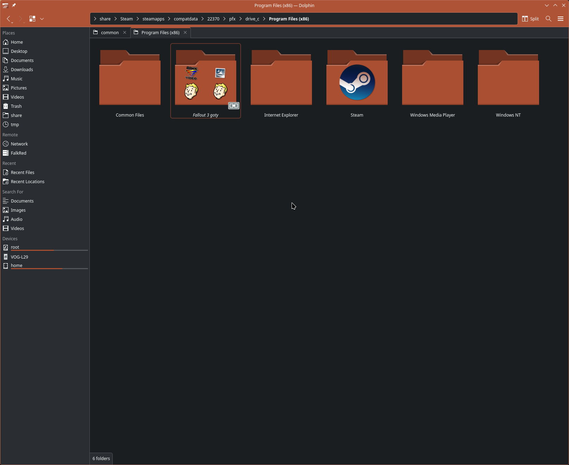Search for Videos in sidebar

tap(45, 228)
